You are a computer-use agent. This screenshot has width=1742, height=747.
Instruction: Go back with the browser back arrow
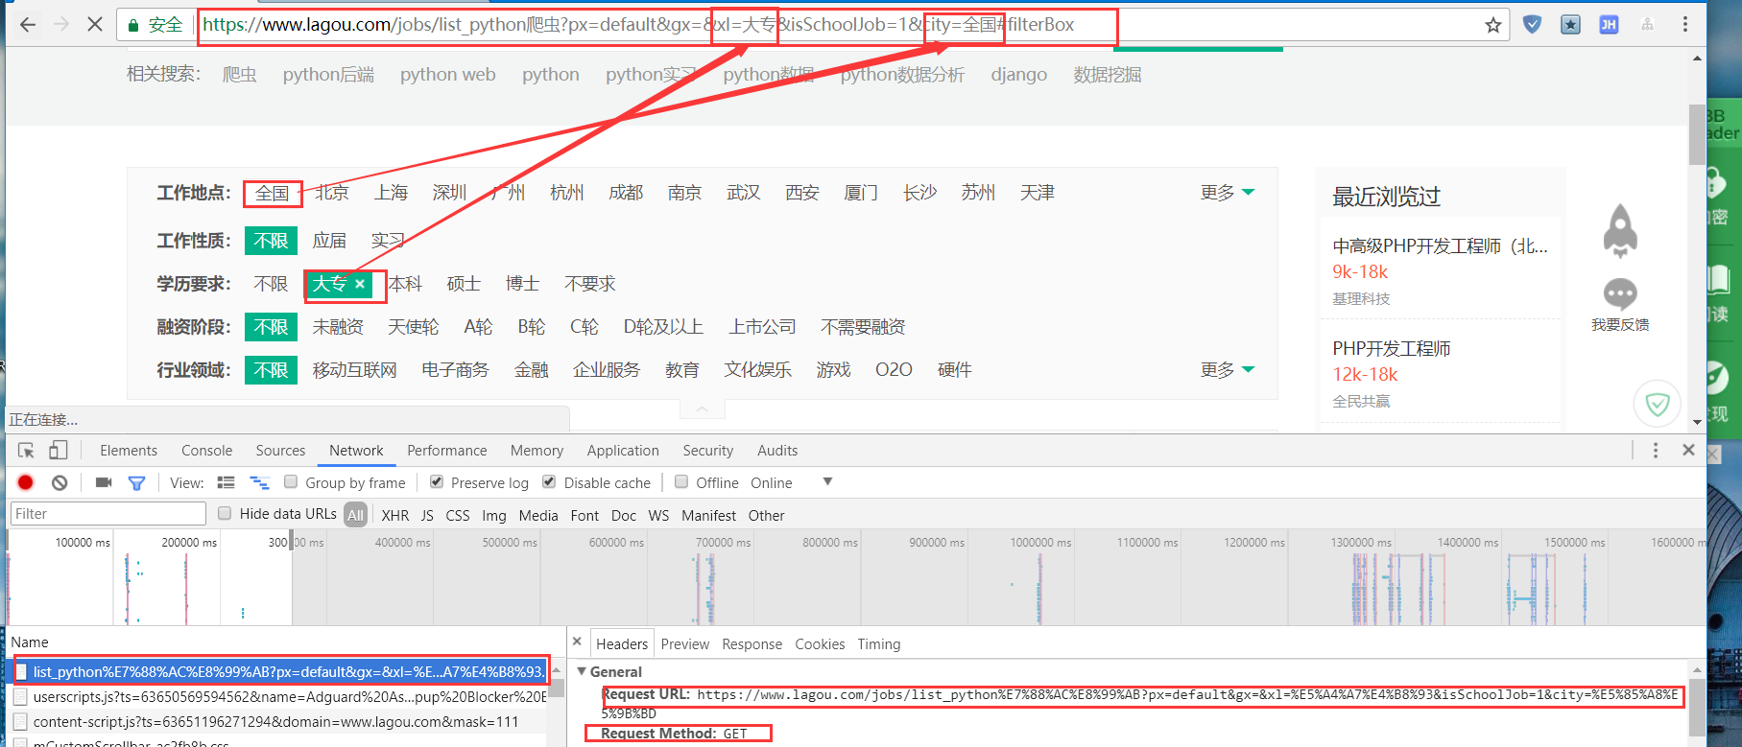tap(28, 25)
